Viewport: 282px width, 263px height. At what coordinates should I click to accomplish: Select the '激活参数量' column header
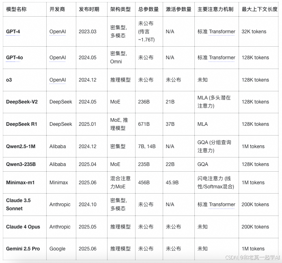[x=179, y=9]
